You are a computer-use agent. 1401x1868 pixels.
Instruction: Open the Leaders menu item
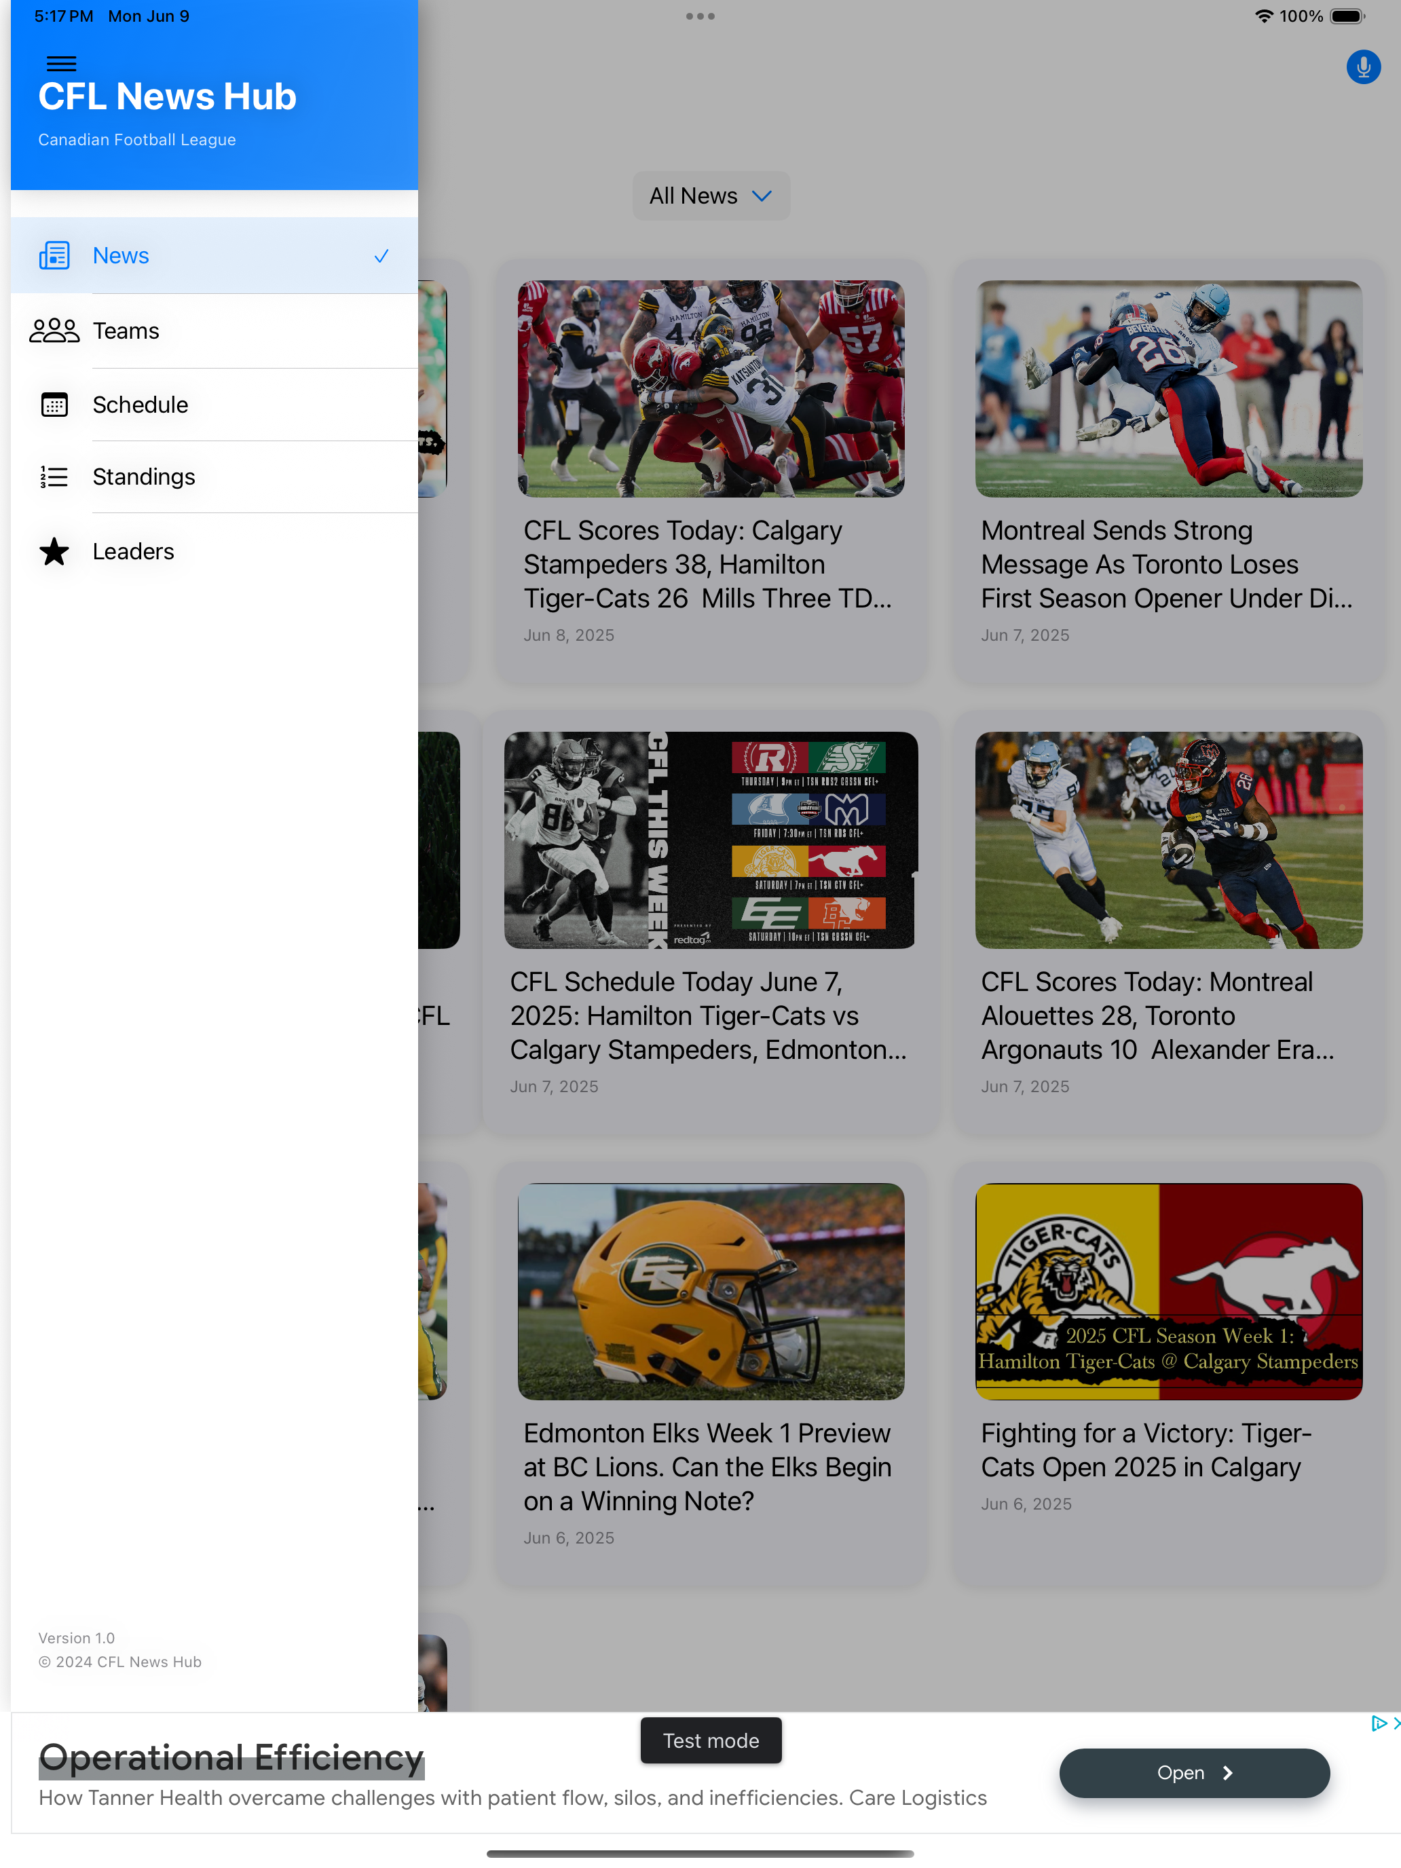coord(214,551)
